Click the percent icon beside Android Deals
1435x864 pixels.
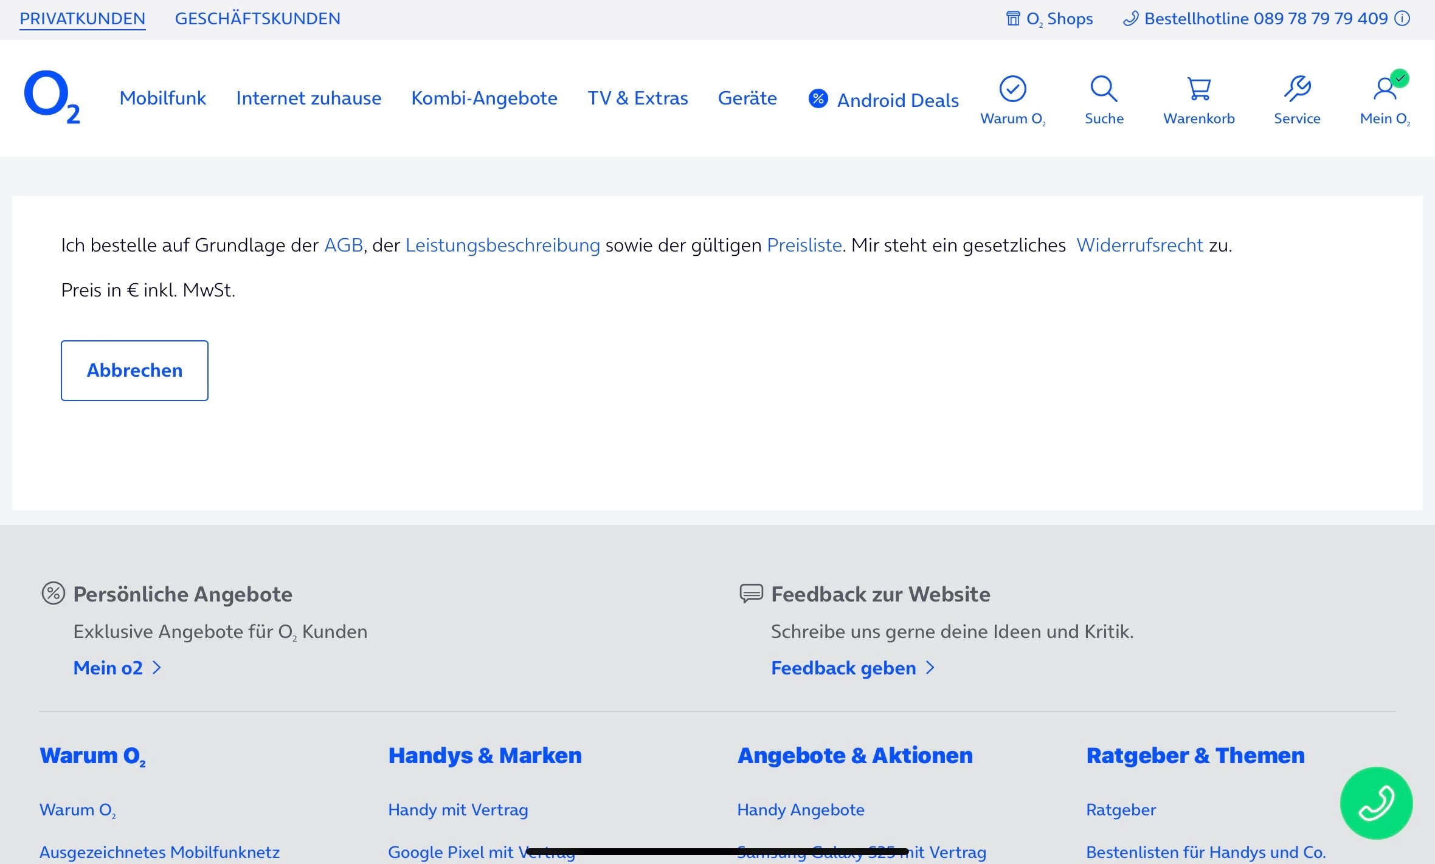818,98
